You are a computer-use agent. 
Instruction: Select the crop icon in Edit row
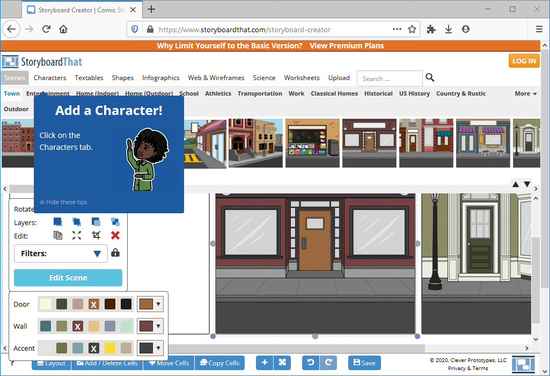click(x=96, y=235)
